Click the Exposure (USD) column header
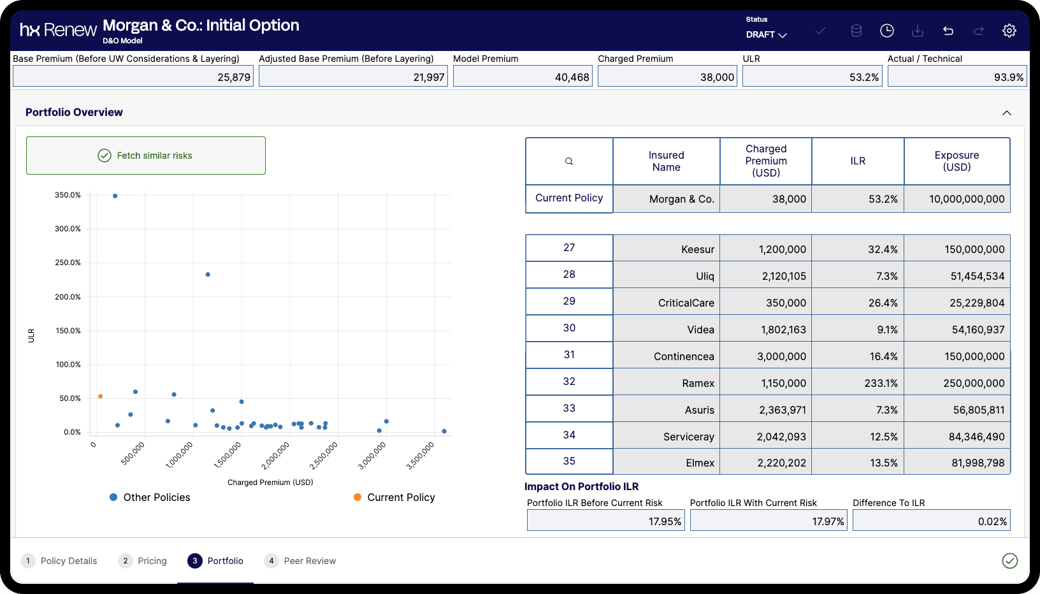1040x594 pixels. [957, 161]
